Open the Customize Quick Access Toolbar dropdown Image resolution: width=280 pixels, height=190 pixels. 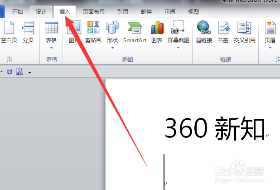(29, 72)
